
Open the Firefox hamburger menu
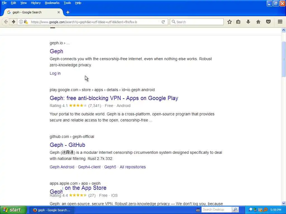(x=280, y=22)
